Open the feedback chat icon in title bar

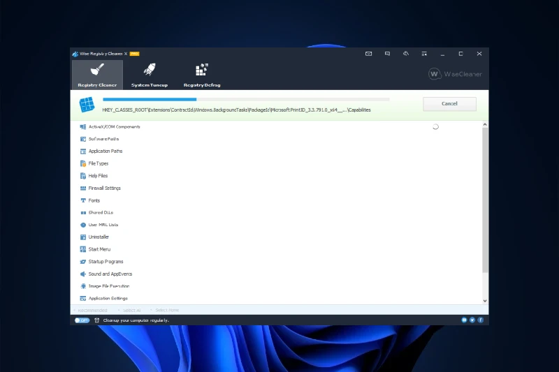pyautogui.click(x=387, y=54)
